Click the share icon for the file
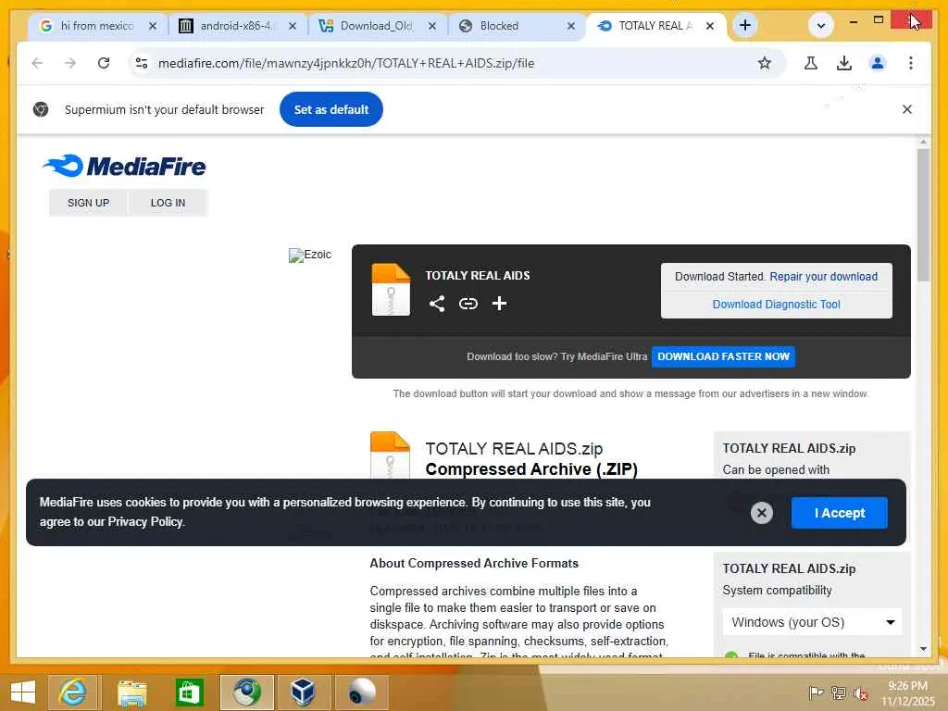This screenshot has width=948, height=711. (x=437, y=304)
